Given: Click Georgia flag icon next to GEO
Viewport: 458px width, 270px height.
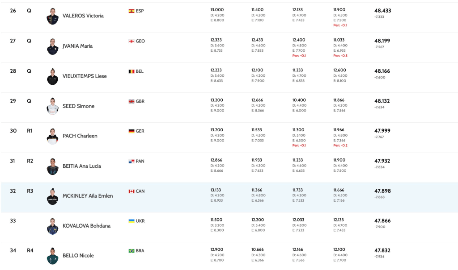Looking at the screenshot, I should point(131,41).
